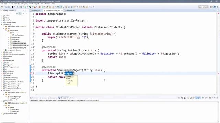The image size is (220, 123).
Task: Click the Collapse All icon in Package Explorer
Action: point(17,13)
